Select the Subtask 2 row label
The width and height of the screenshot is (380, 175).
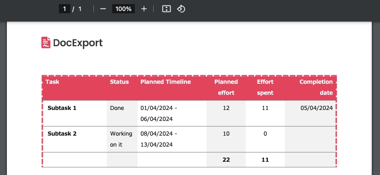tap(62, 133)
